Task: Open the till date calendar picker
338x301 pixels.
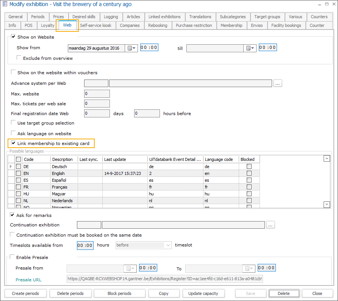Action: 250,48
